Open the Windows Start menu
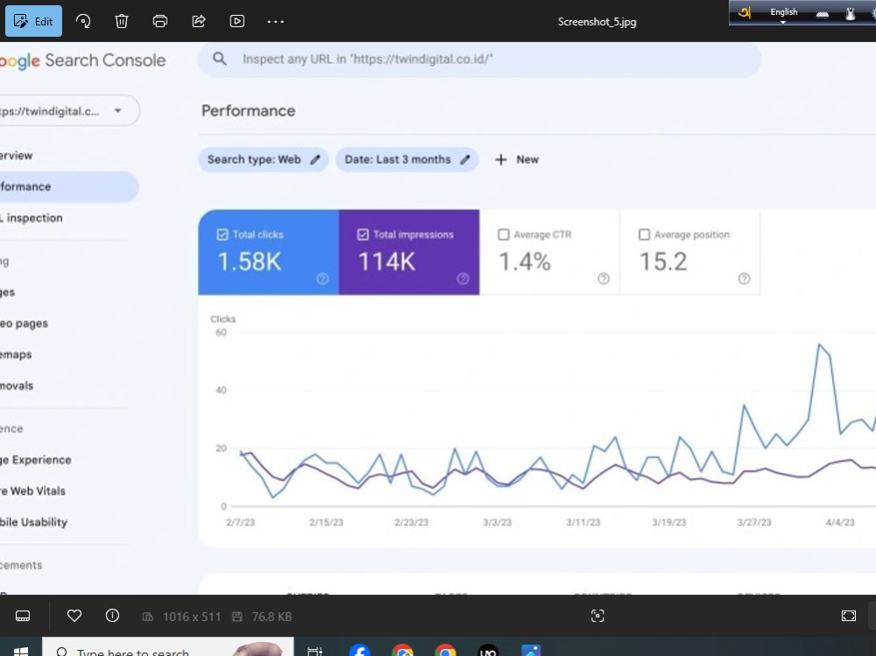The image size is (876, 656). (21, 651)
